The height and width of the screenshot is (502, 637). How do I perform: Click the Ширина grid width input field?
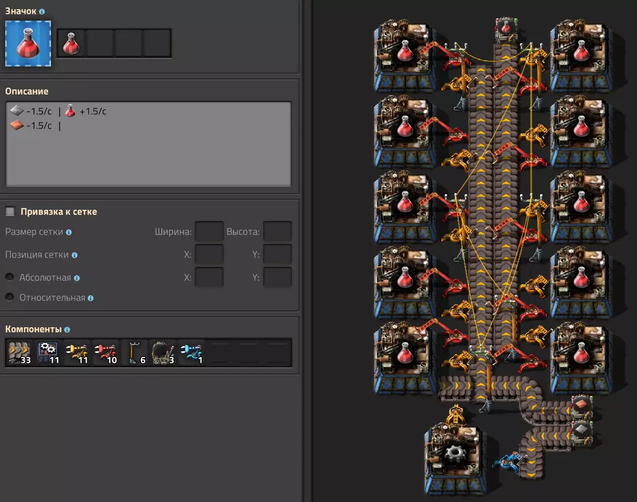209,232
